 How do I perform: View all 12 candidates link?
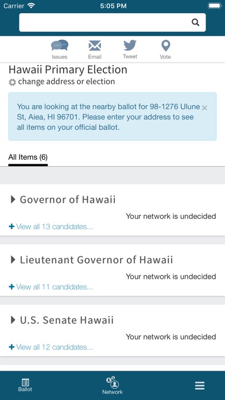51,347
